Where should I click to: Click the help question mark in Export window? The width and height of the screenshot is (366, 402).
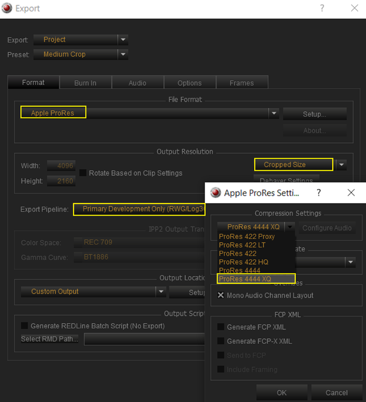[x=322, y=8]
